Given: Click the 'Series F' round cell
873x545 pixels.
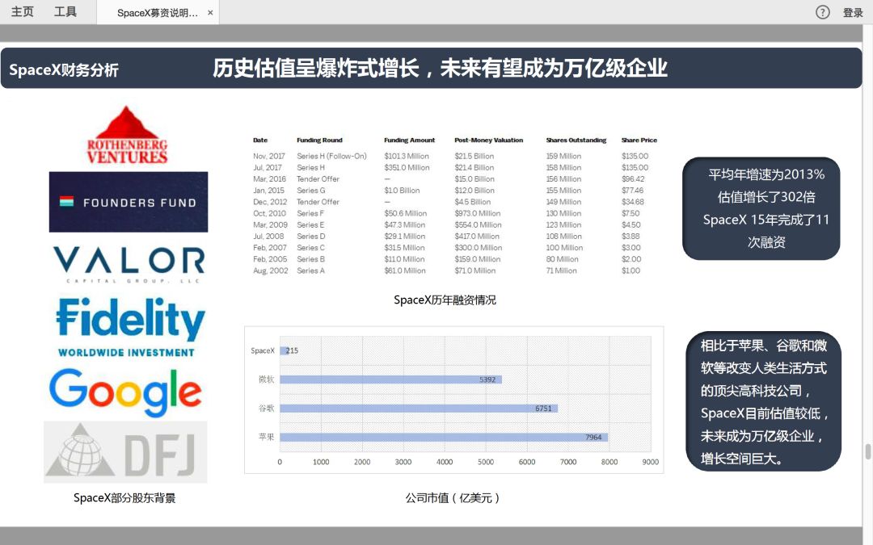Looking at the screenshot, I should coord(310,213).
